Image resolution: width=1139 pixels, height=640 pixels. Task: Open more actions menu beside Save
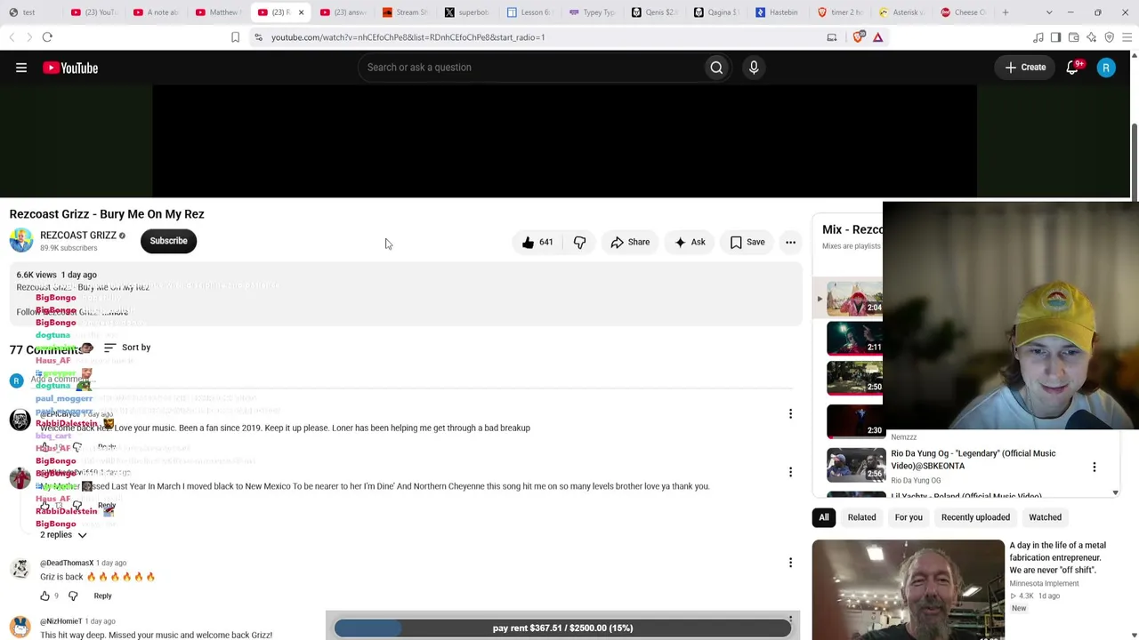pyautogui.click(x=790, y=242)
